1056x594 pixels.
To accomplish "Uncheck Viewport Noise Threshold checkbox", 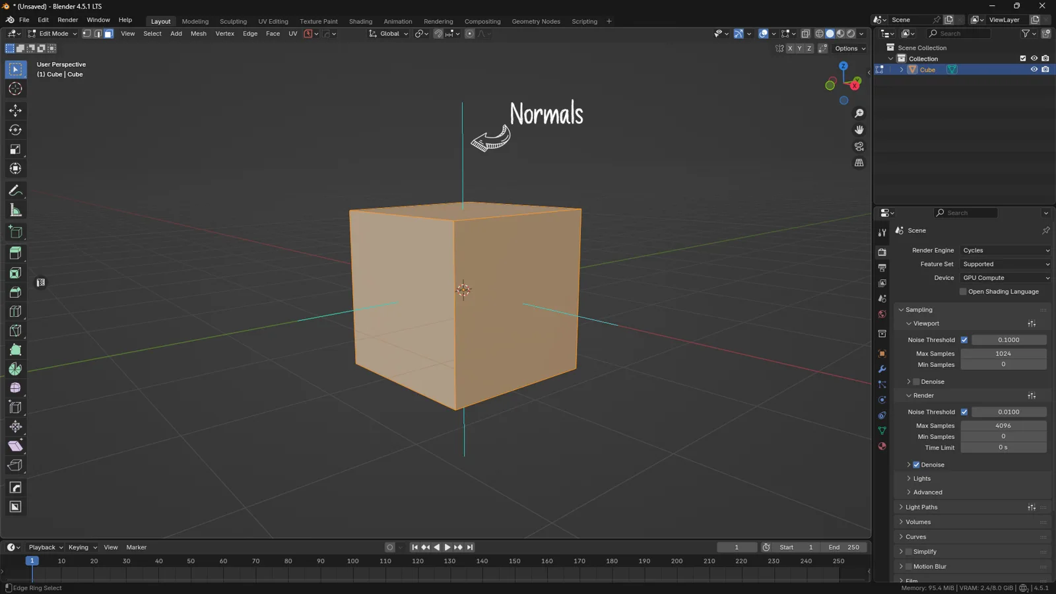I will [964, 340].
